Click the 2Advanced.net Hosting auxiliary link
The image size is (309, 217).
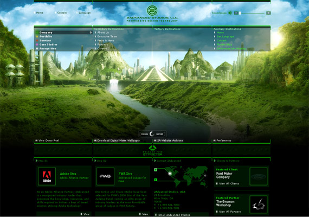coord(231,48)
